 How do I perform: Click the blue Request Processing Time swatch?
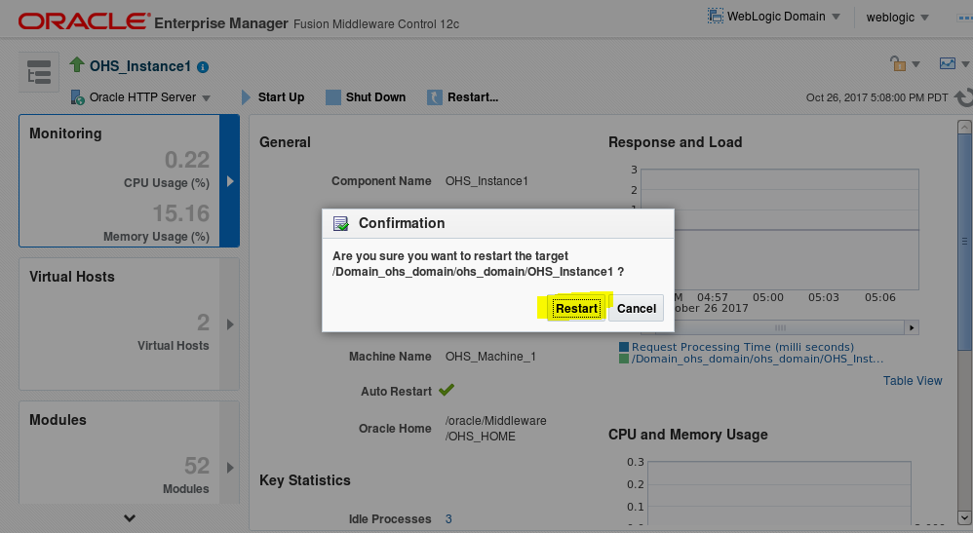tap(624, 348)
